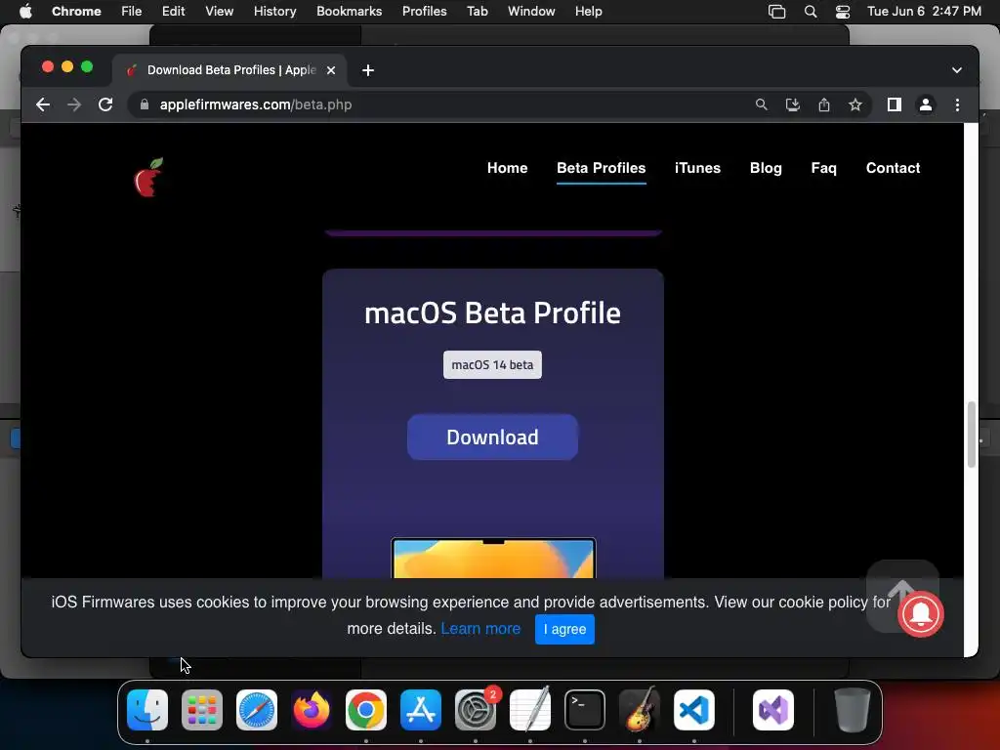Image resolution: width=1000 pixels, height=750 pixels.
Task: Open Visual Studio purple icon in Dock
Action: coord(773,710)
